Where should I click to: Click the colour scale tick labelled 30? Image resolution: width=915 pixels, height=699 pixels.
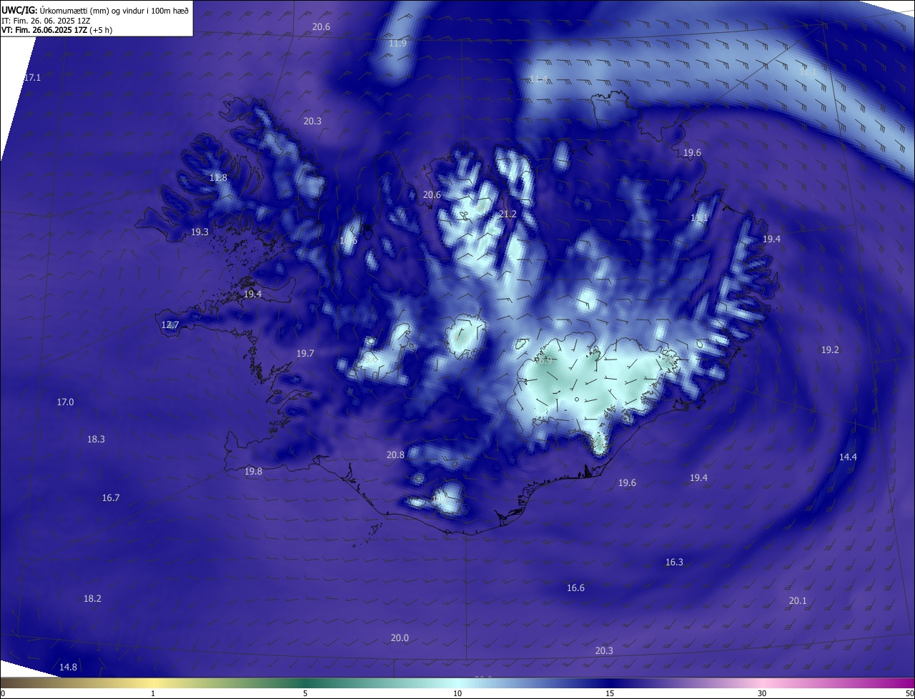click(762, 693)
